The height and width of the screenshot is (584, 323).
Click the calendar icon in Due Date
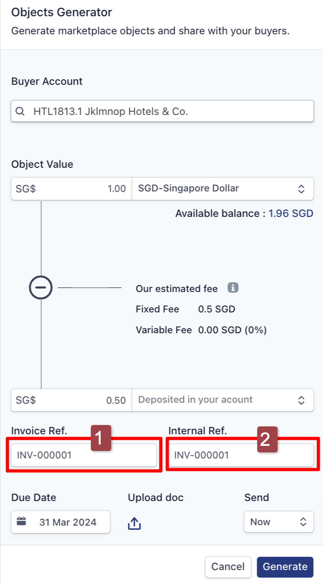21,521
